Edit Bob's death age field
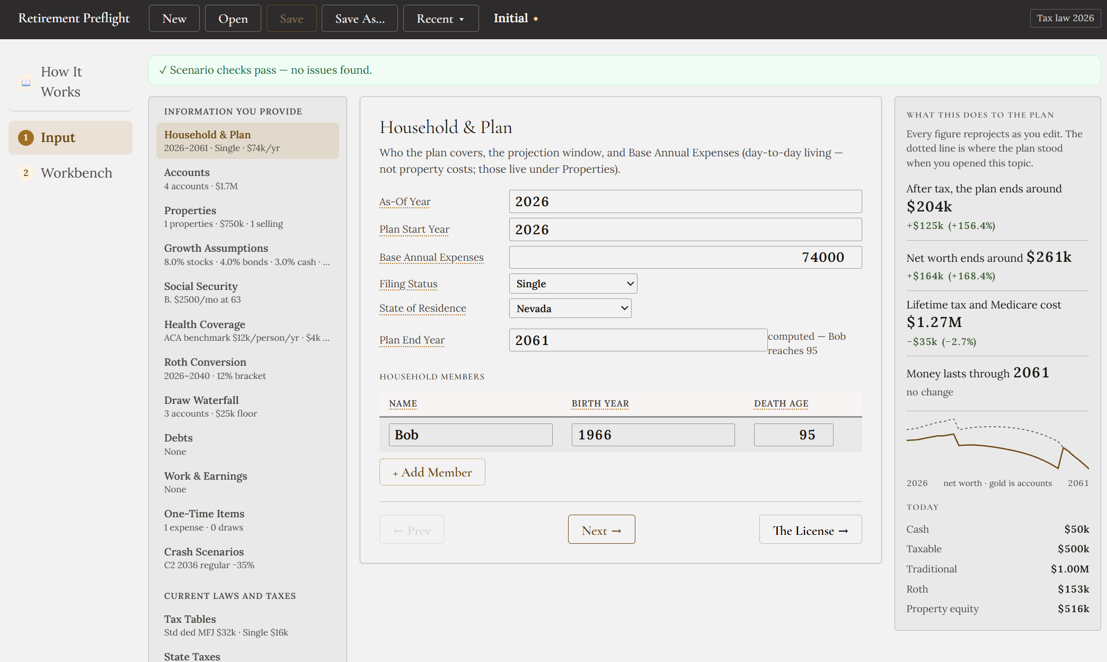This screenshot has height=662, width=1107. (793, 435)
